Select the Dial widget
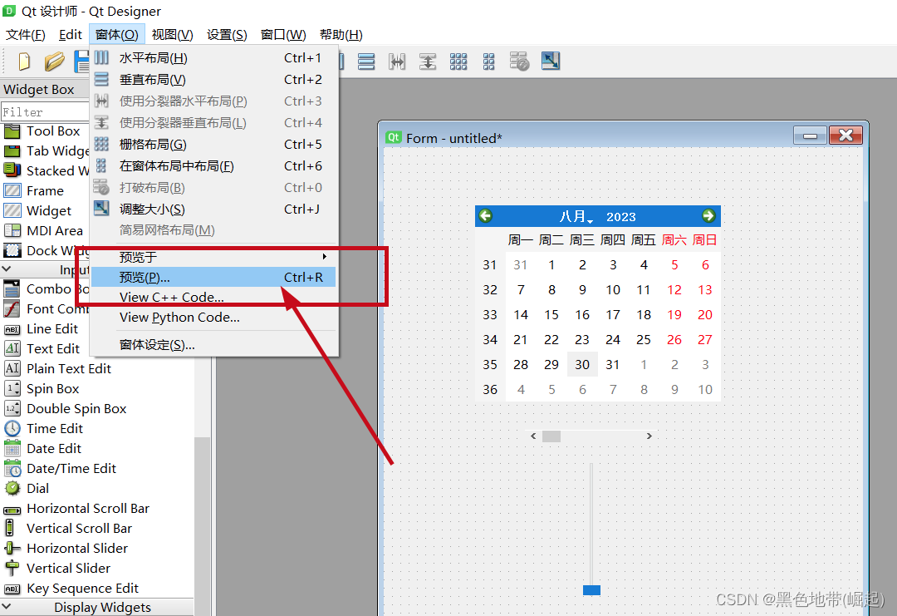The image size is (897, 616). (37, 488)
